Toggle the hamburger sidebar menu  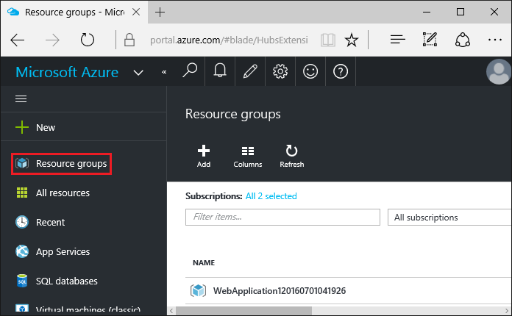click(x=21, y=98)
